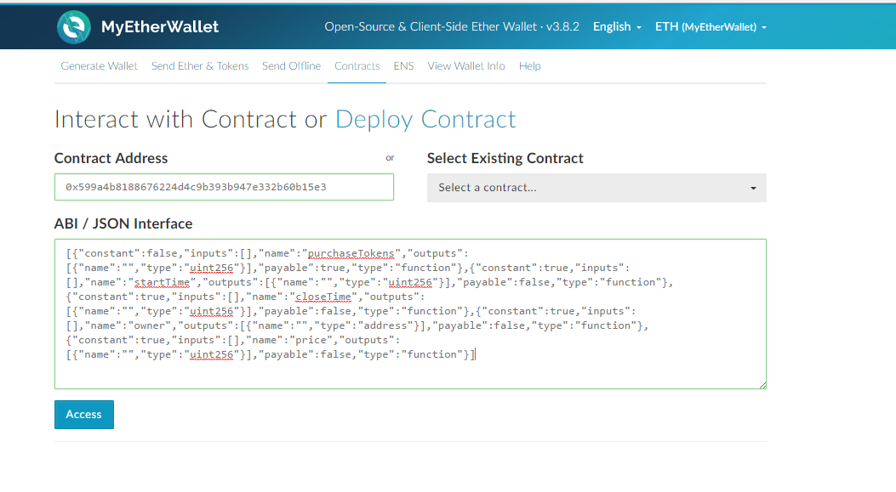This screenshot has width=896, height=492.
Task: Go to View Wallet Info tab
Action: tap(466, 66)
